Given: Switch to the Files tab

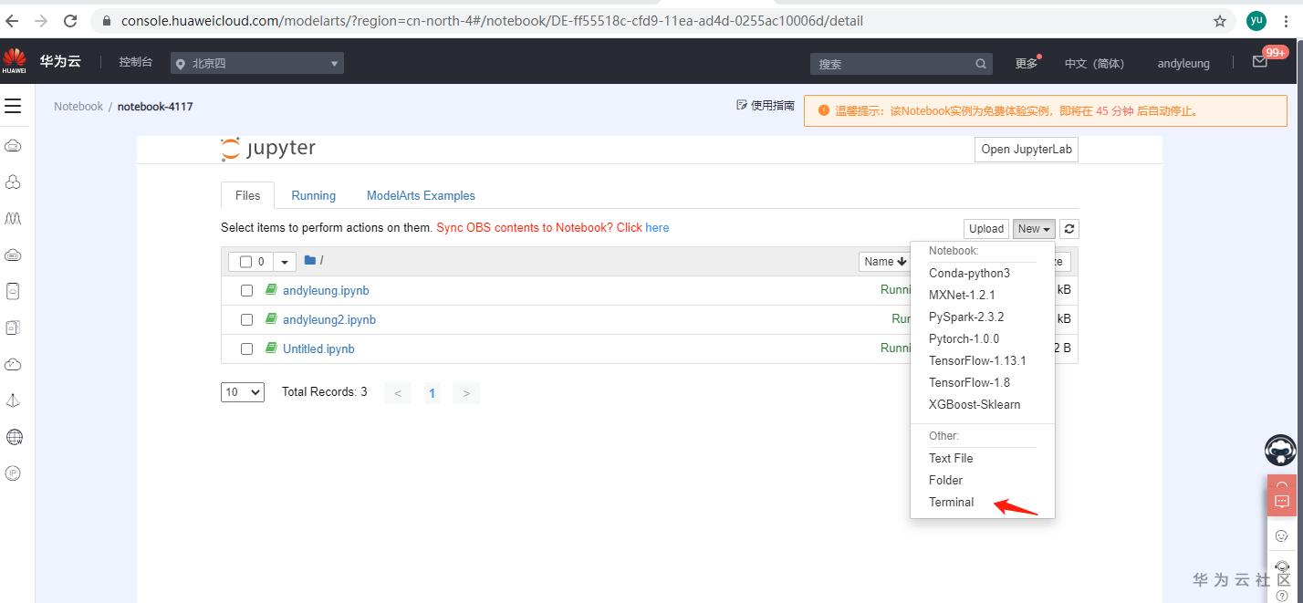Looking at the screenshot, I should pyautogui.click(x=247, y=195).
